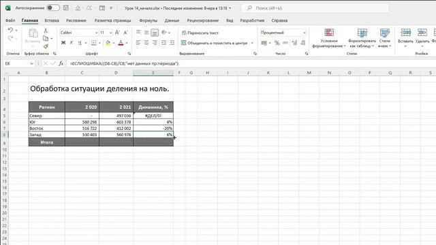
Task: Click the Format Painter brush icon
Action: pyautogui.click(x=46, y=46)
